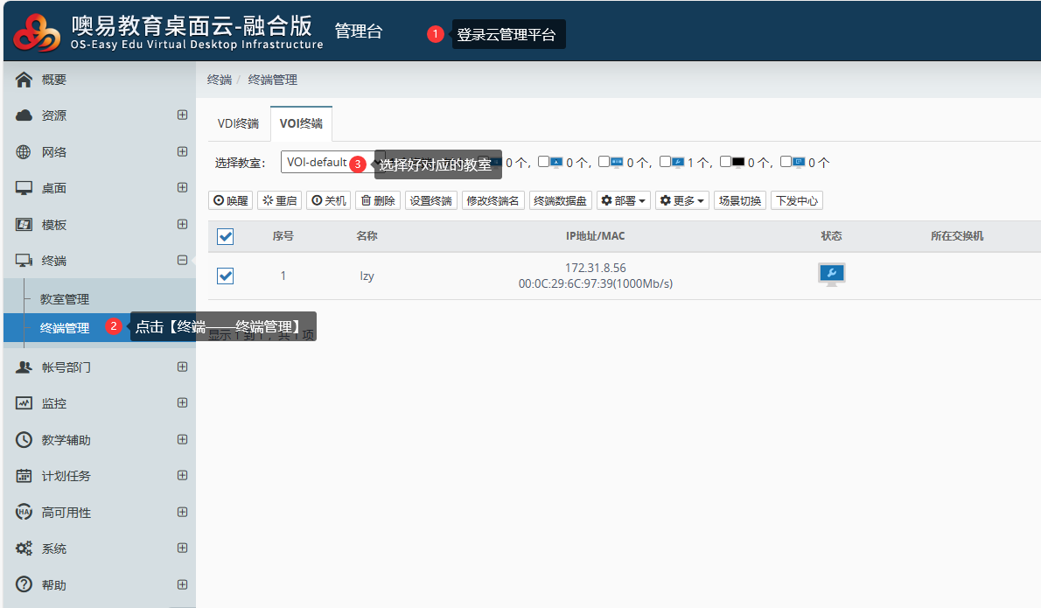Click the calendar icon beside 计划任务
Viewport: 1041px width, 608px height.
(24, 476)
